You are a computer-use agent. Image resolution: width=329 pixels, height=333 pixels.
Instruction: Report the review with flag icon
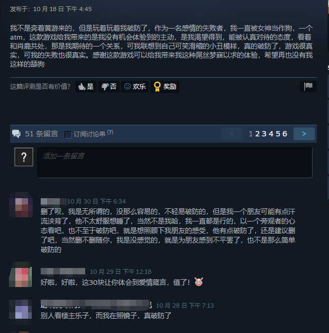(x=308, y=87)
